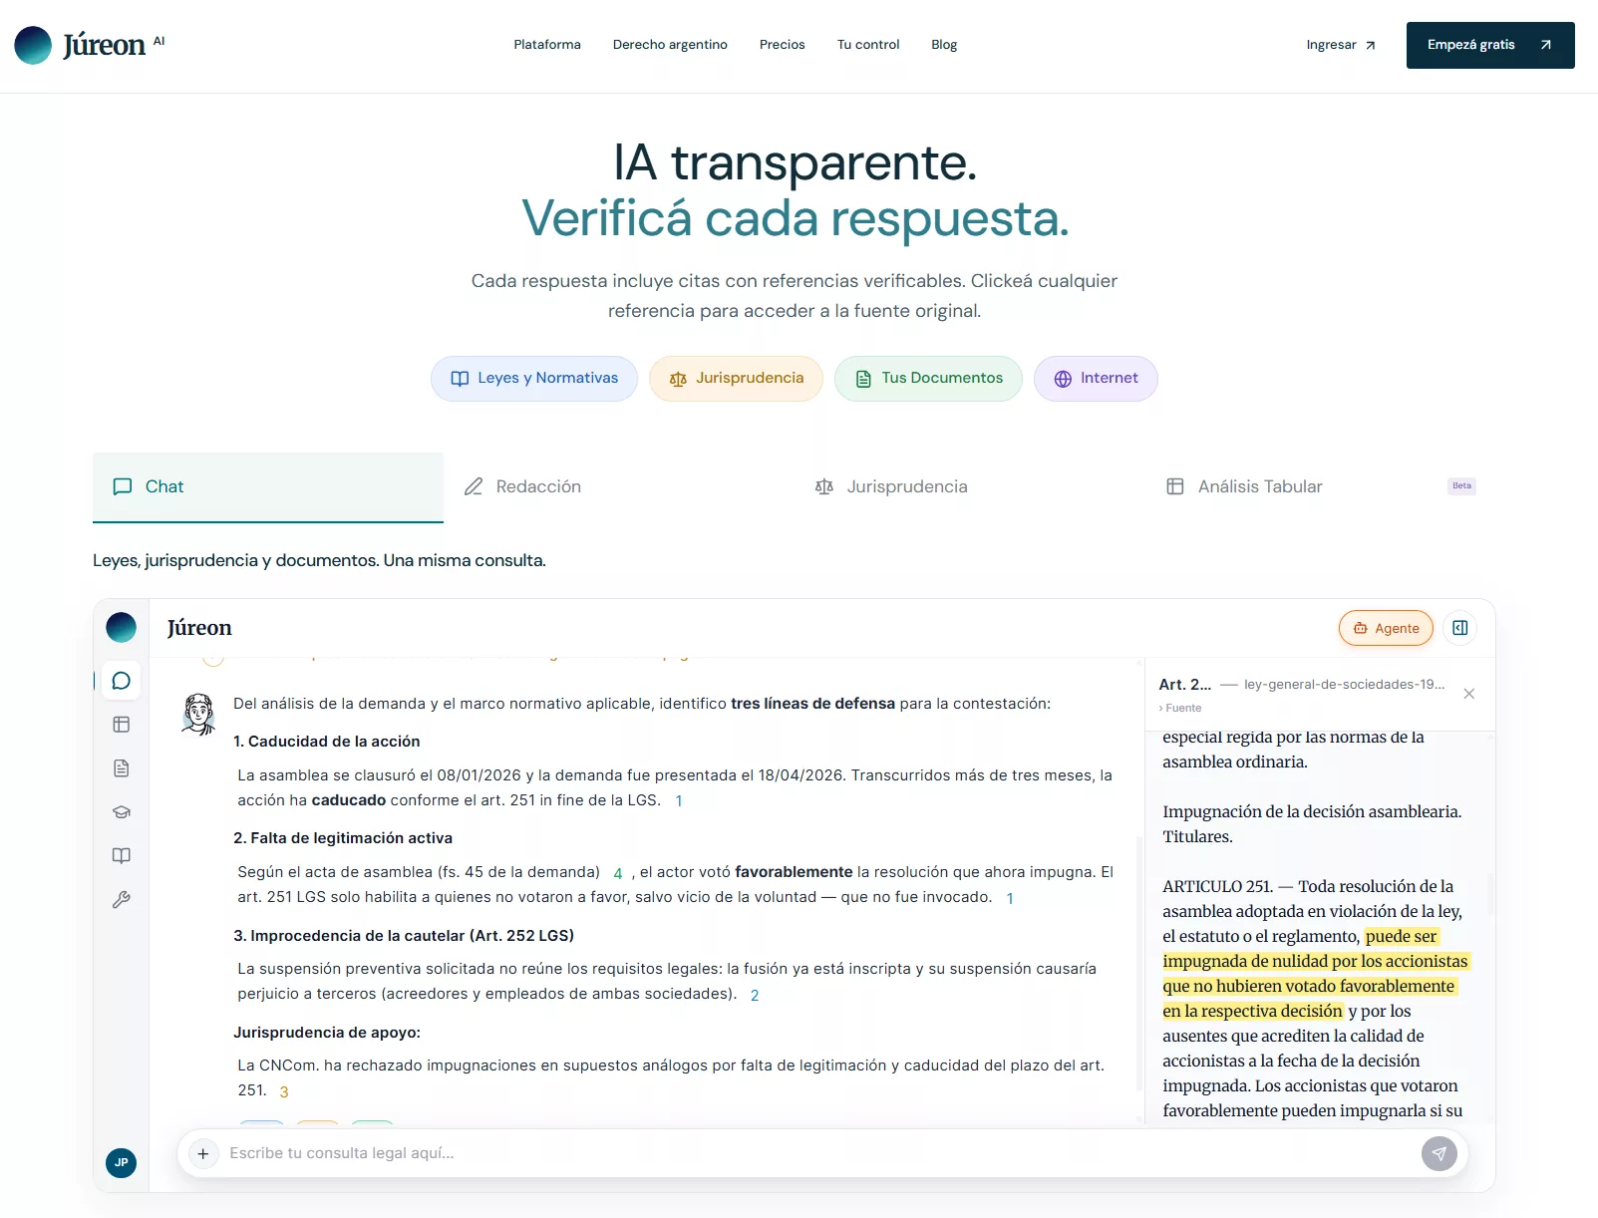Select the Jurisprudencia source pill
Image resolution: width=1598 pixels, height=1218 pixels.
736,379
